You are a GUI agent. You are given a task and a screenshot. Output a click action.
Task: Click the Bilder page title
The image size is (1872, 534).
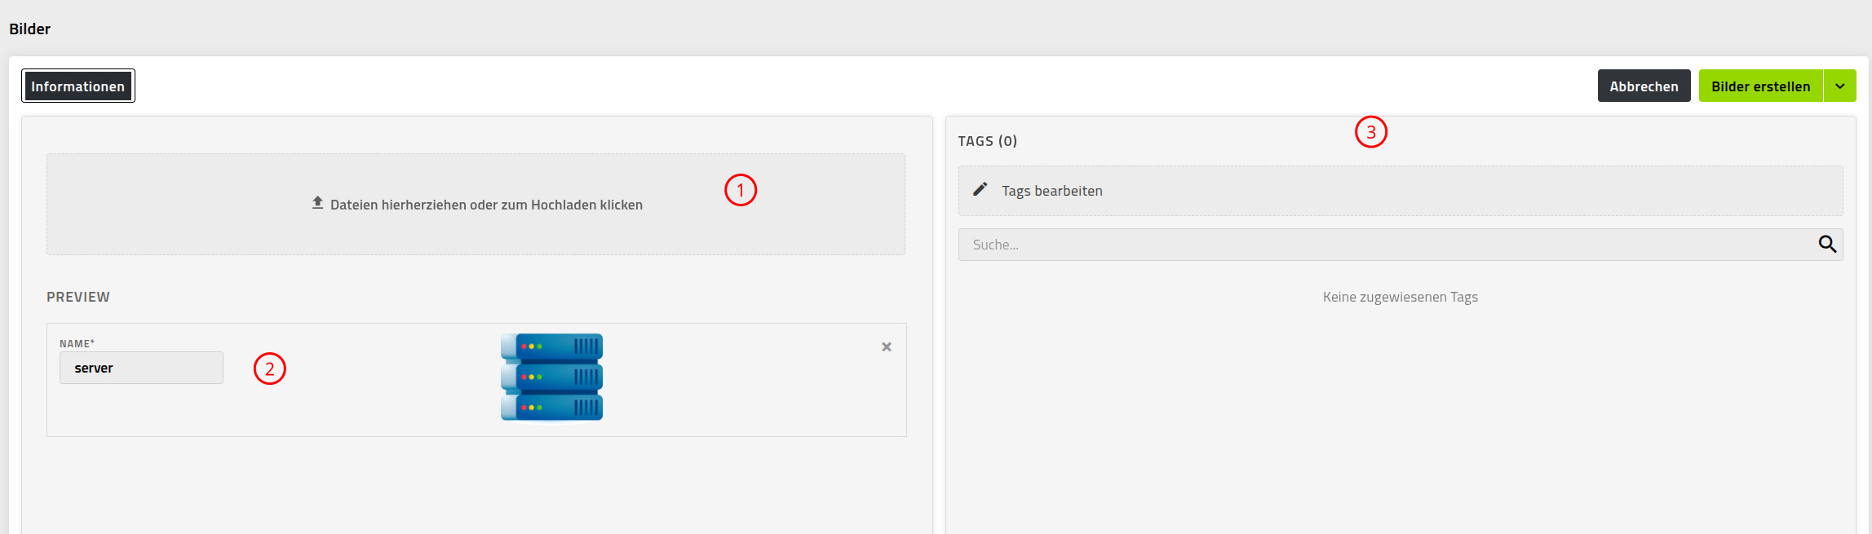tap(30, 29)
